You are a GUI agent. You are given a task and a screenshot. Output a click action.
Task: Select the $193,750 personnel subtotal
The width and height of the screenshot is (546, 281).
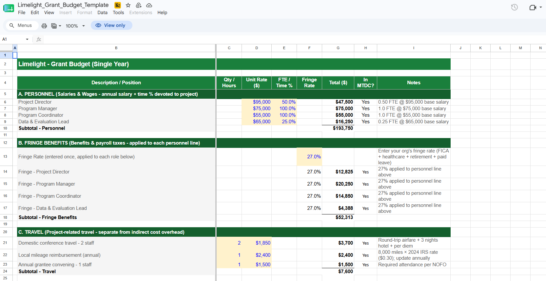click(x=338, y=128)
